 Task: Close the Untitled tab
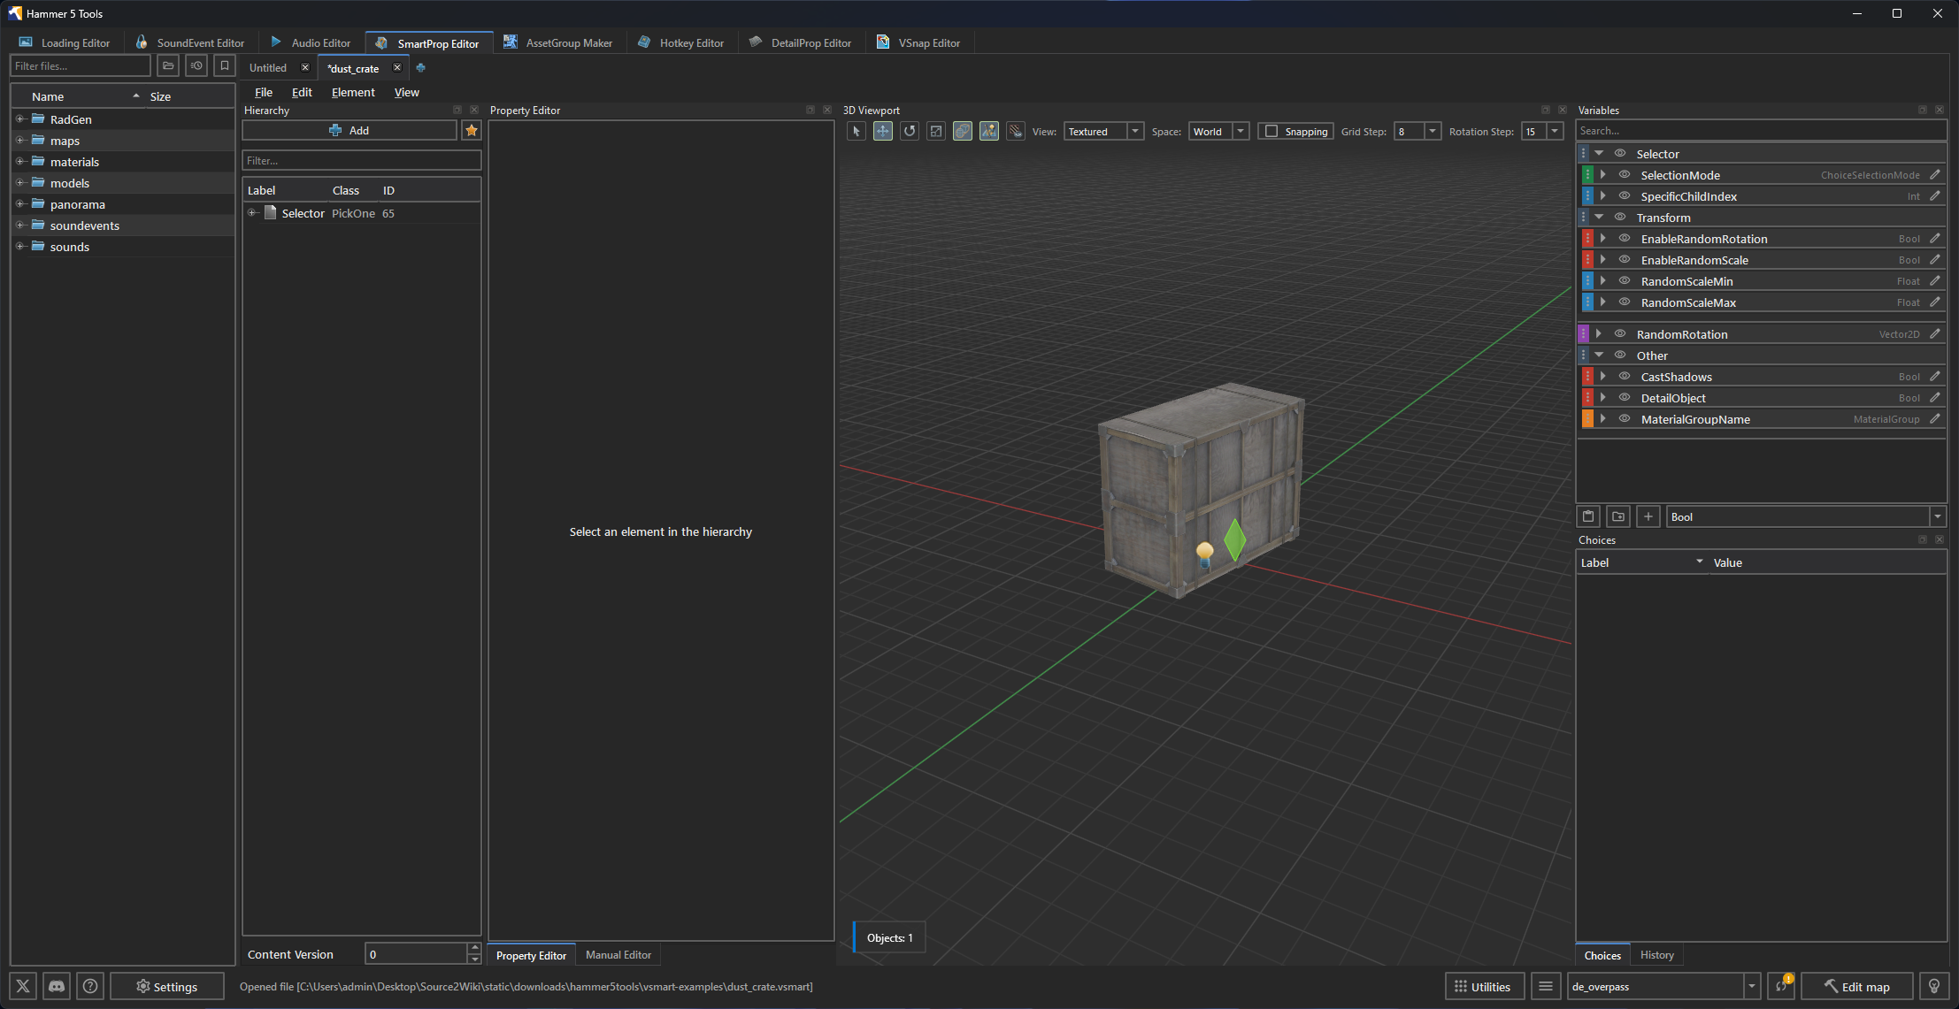(305, 68)
